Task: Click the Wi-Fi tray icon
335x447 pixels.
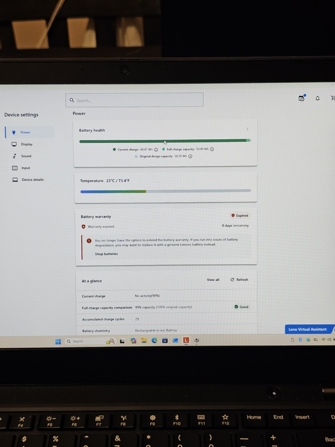Action: [323, 339]
